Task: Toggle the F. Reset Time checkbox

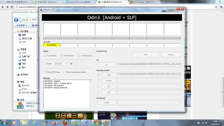Action: (79, 56)
